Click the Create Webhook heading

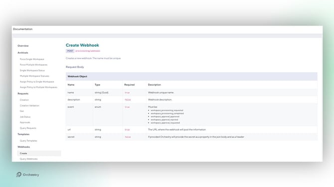(82, 45)
